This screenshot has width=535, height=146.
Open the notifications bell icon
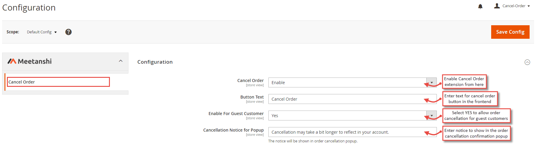(480, 6)
